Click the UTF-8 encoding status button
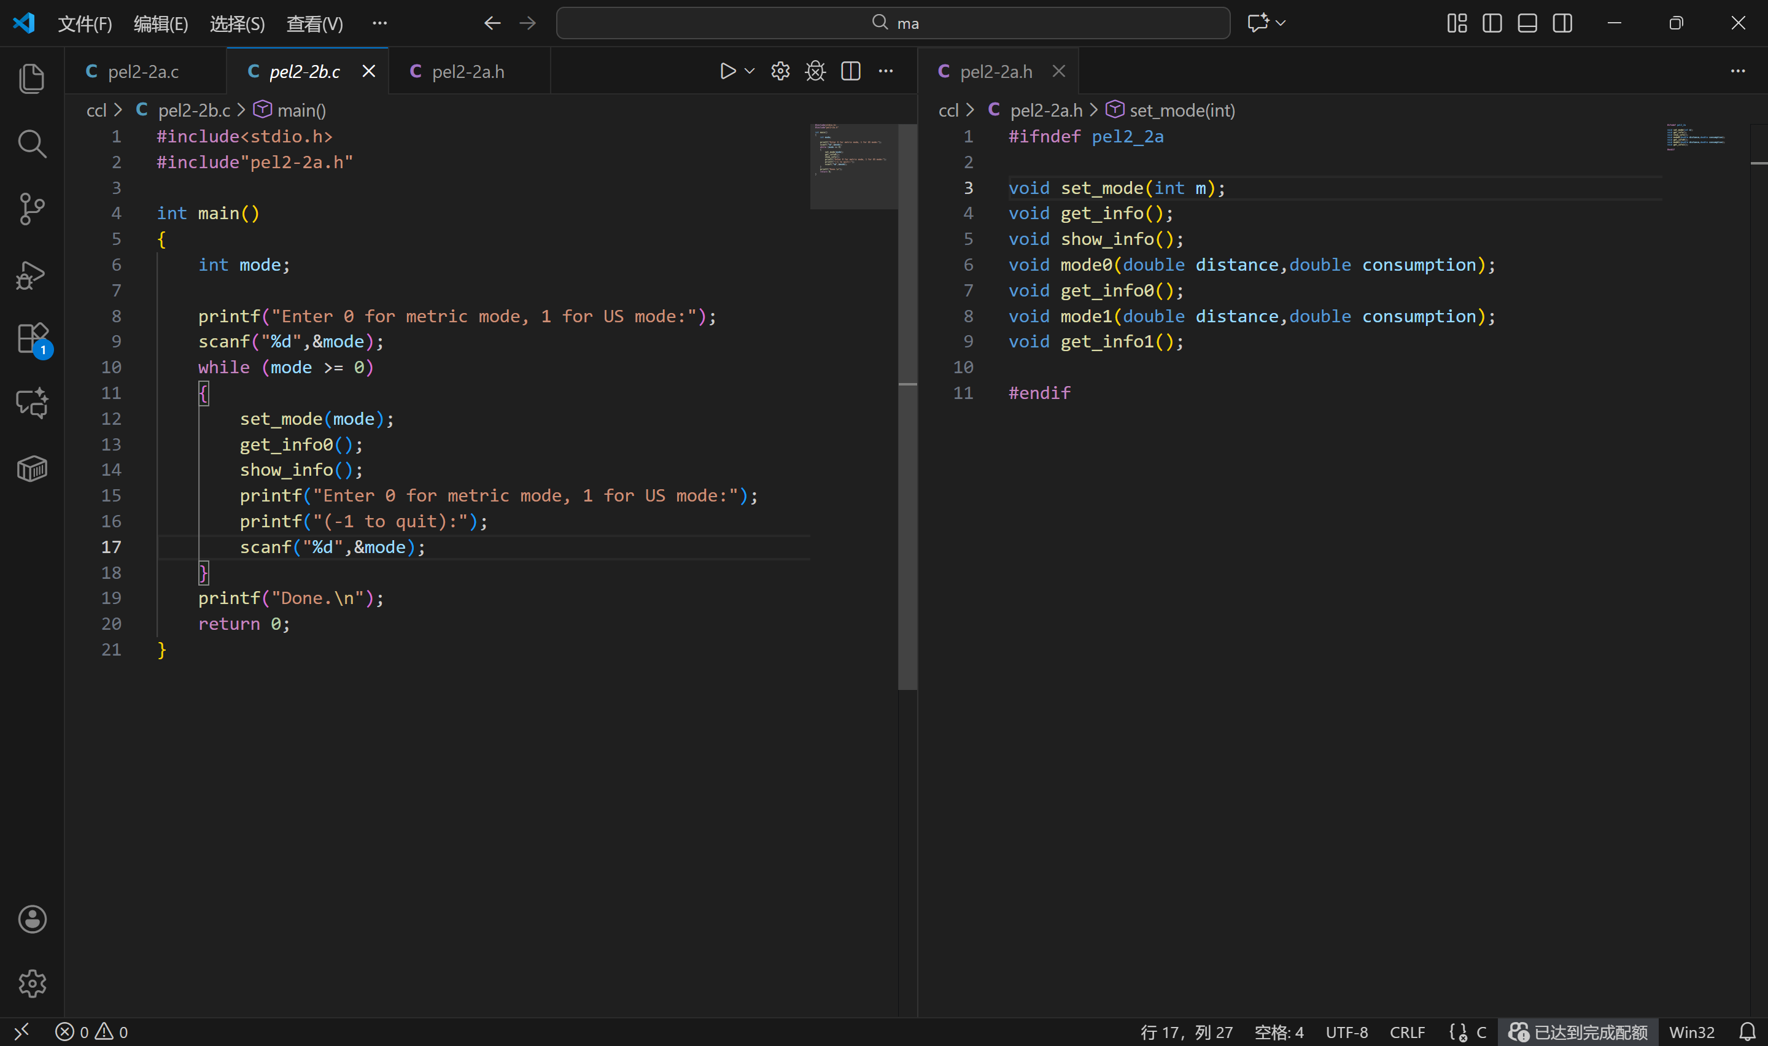Image resolution: width=1768 pixels, height=1046 pixels. [1347, 1032]
